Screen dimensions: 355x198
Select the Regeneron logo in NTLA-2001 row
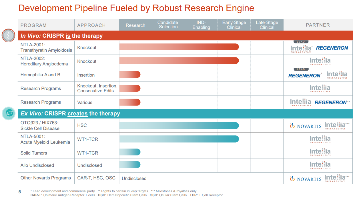[332, 48]
